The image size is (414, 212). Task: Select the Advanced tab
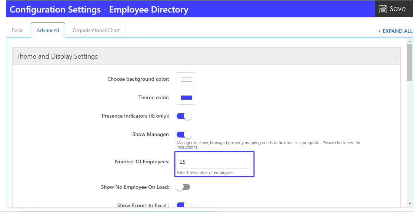pos(48,30)
